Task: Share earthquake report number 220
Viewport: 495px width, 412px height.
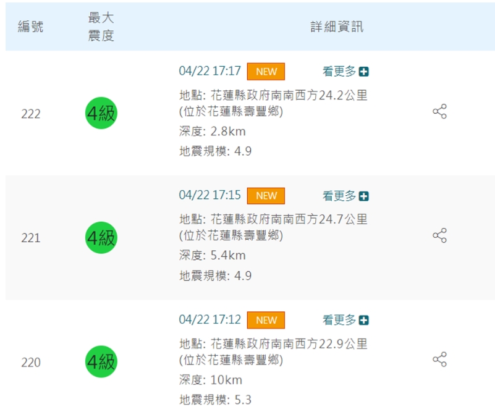Action: tap(439, 359)
